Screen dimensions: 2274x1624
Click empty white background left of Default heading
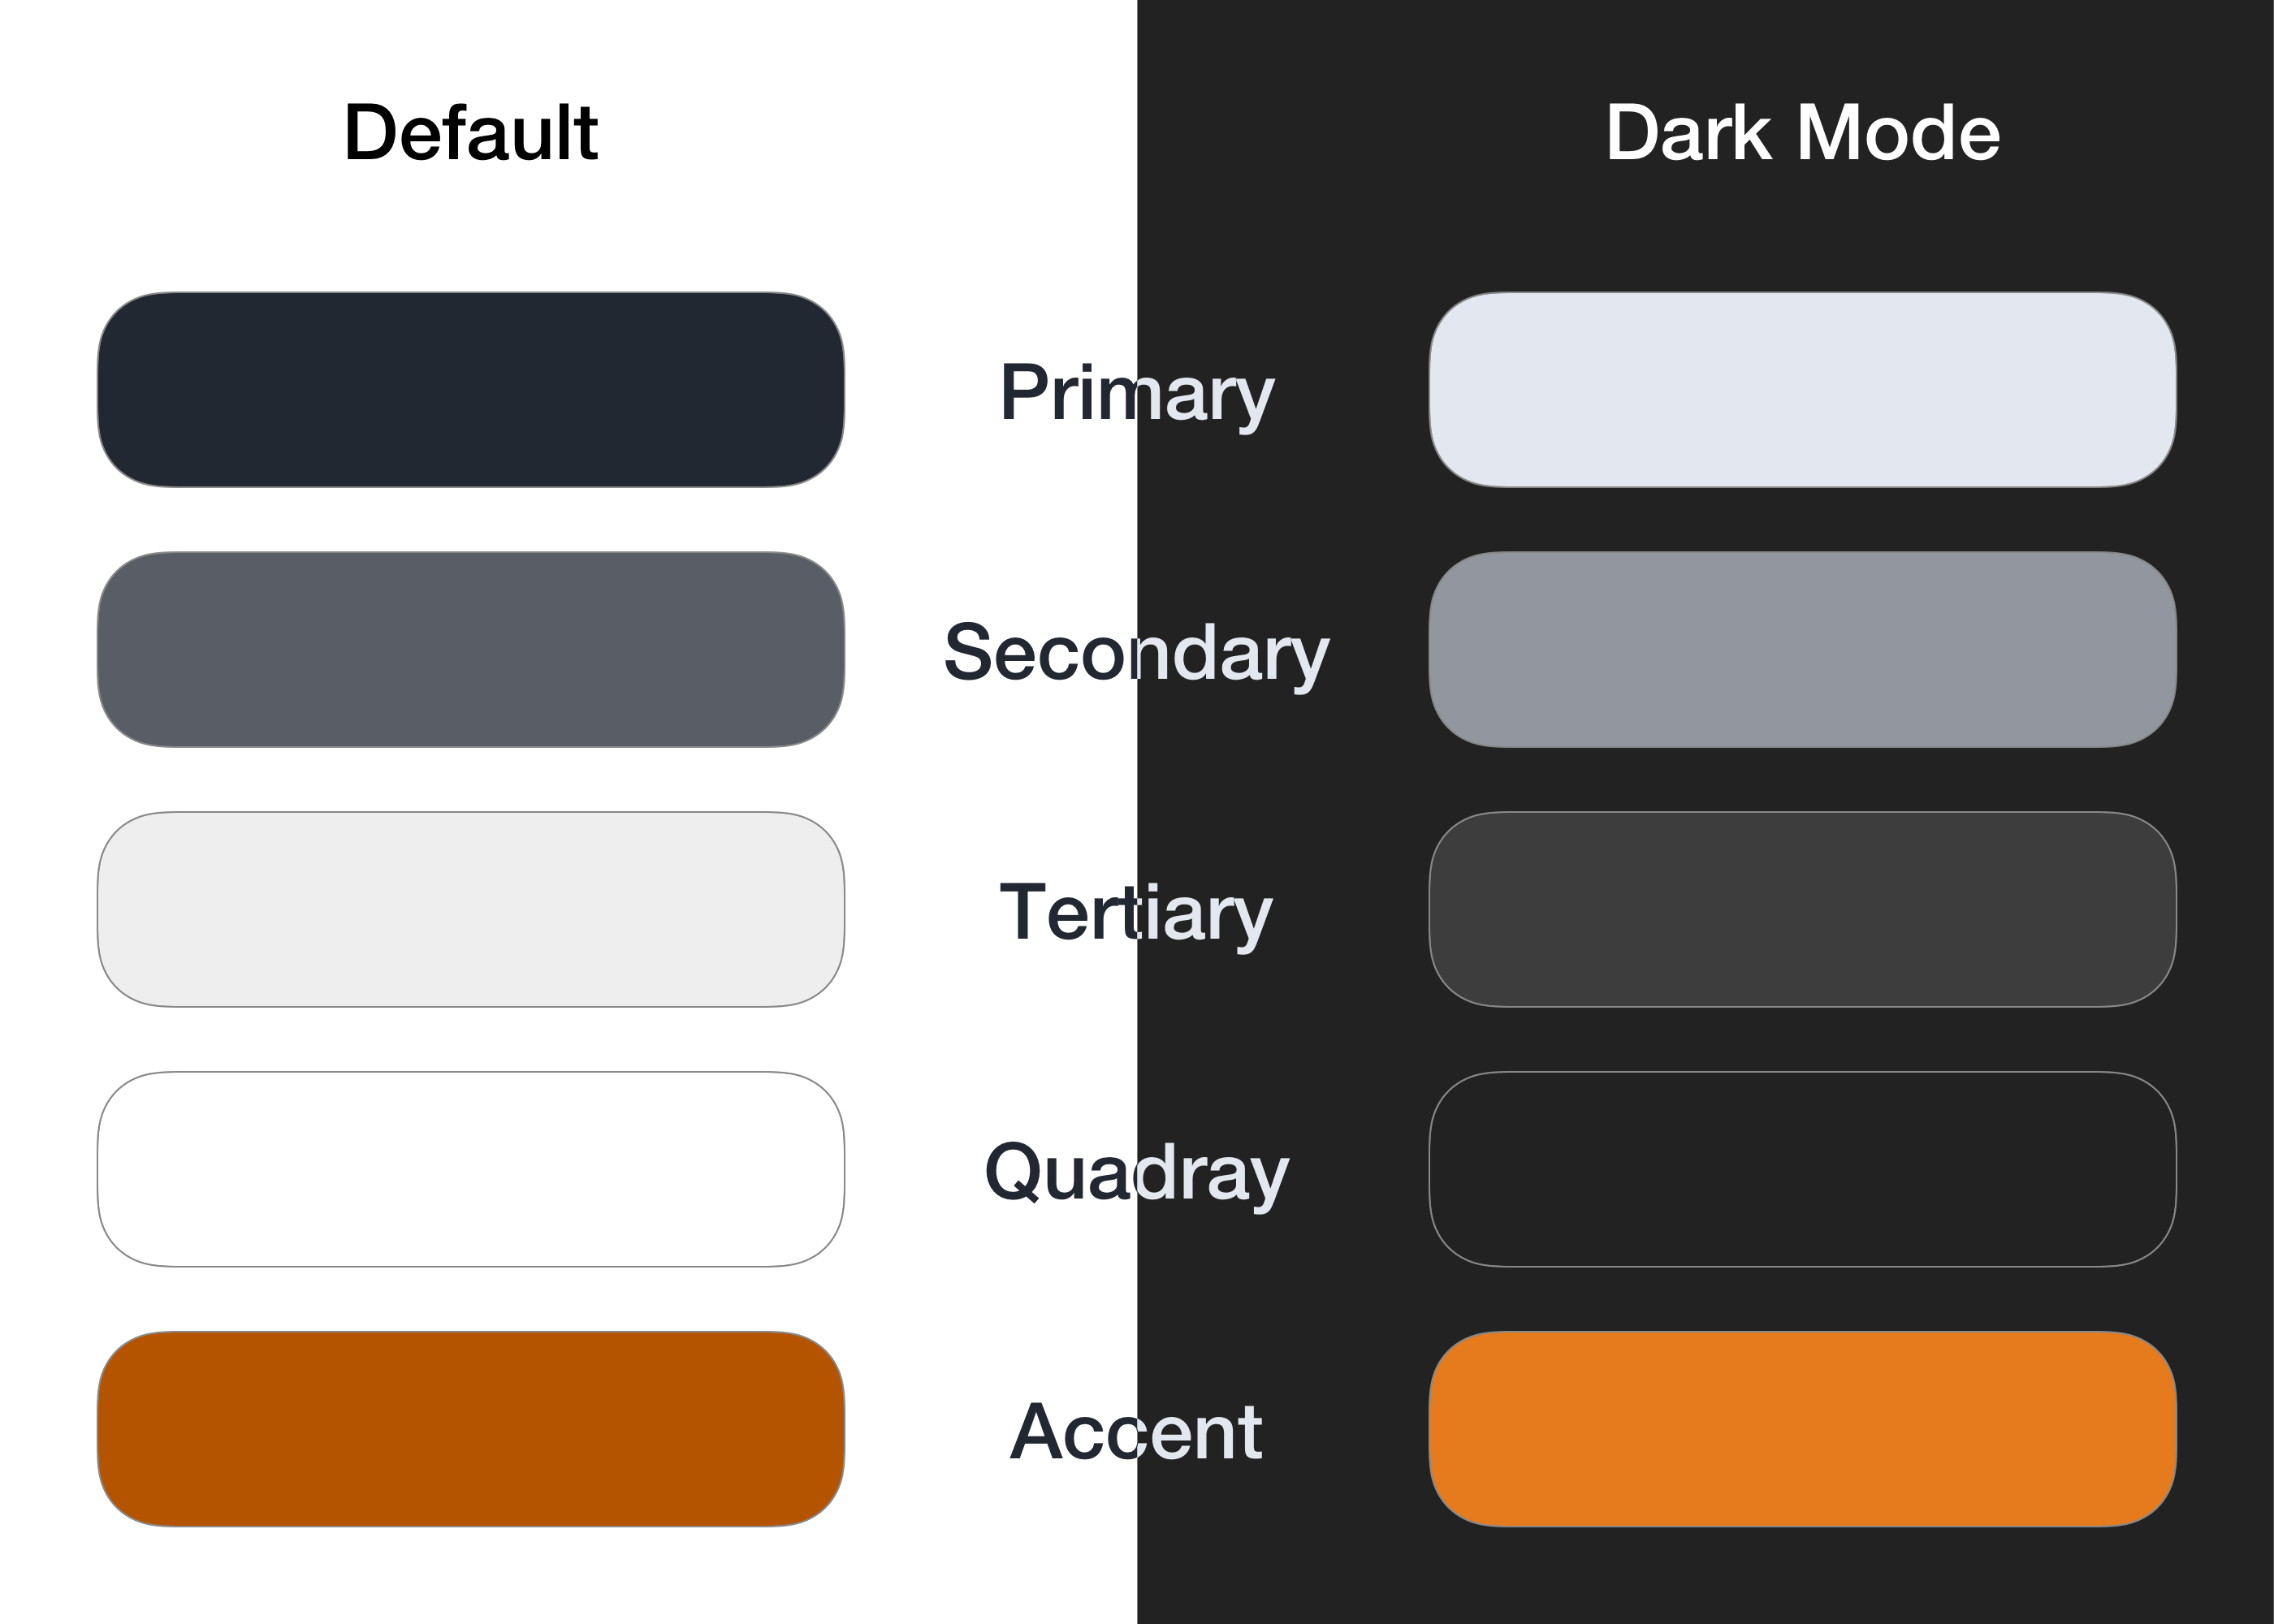170,133
